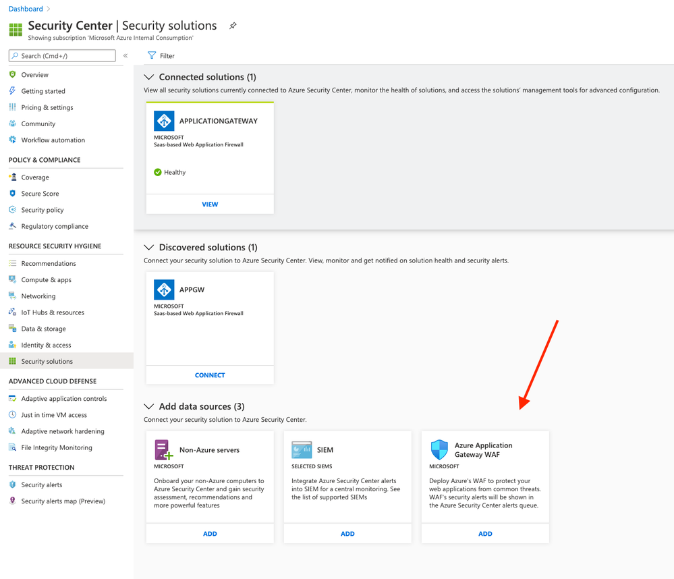The image size is (674, 579).
Task: Click the Filter funnel icon
Action: 152,55
